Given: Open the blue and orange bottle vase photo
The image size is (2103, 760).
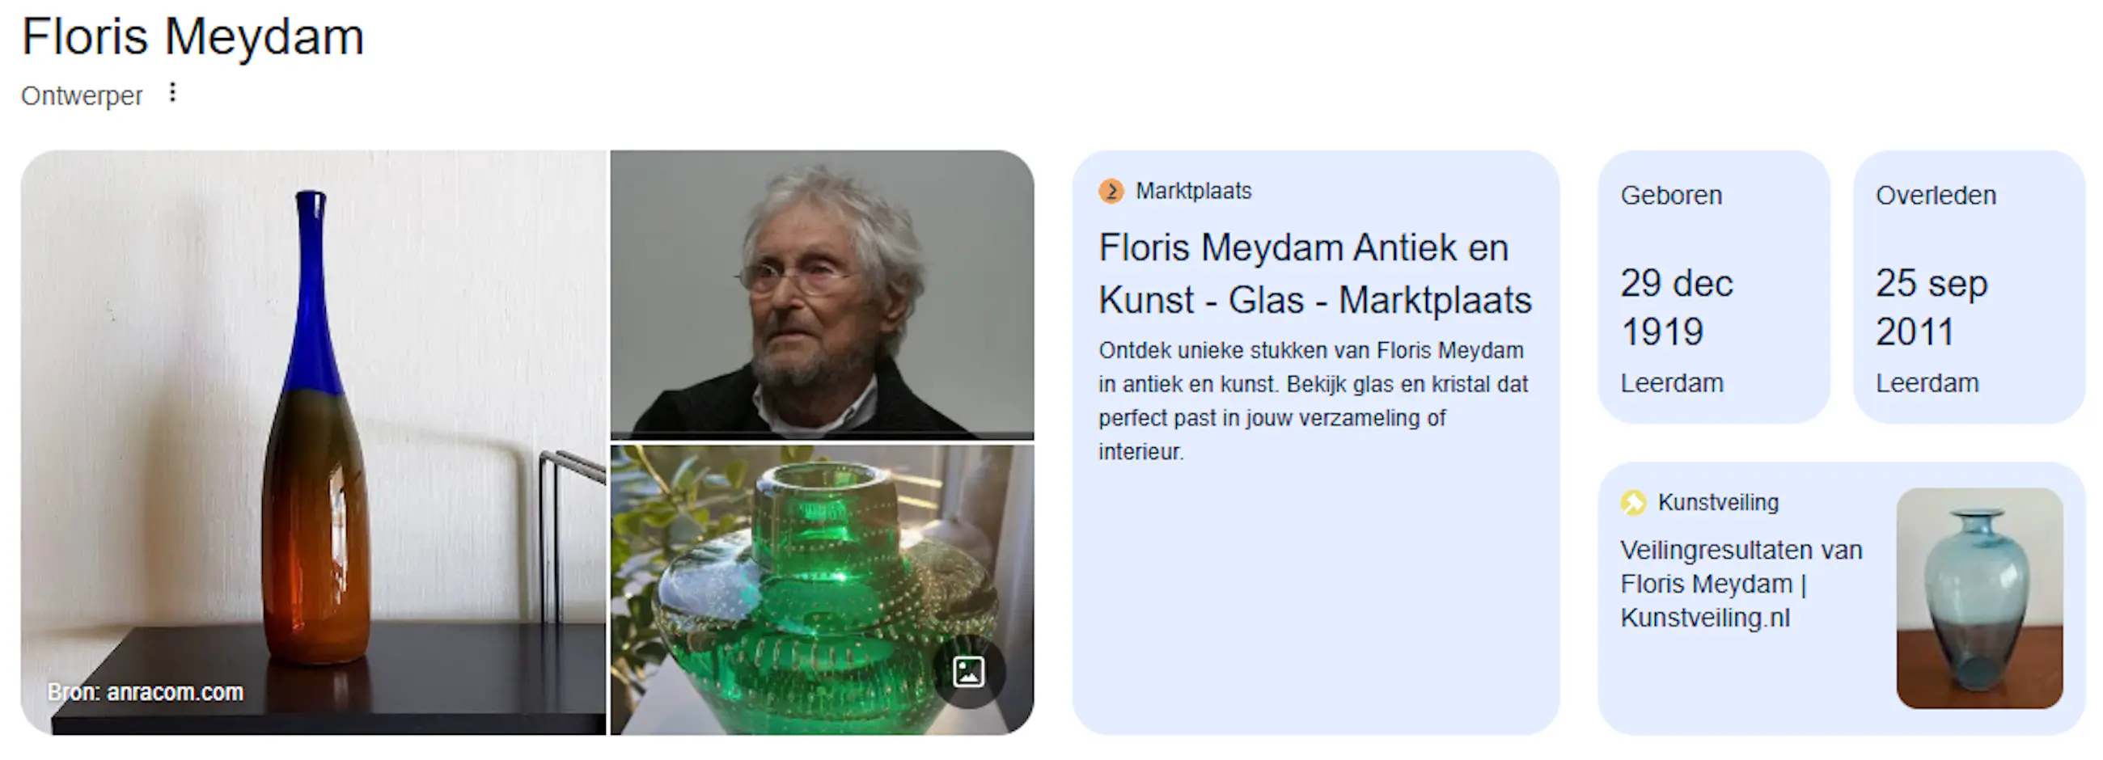Looking at the screenshot, I should [x=314, y=441].
